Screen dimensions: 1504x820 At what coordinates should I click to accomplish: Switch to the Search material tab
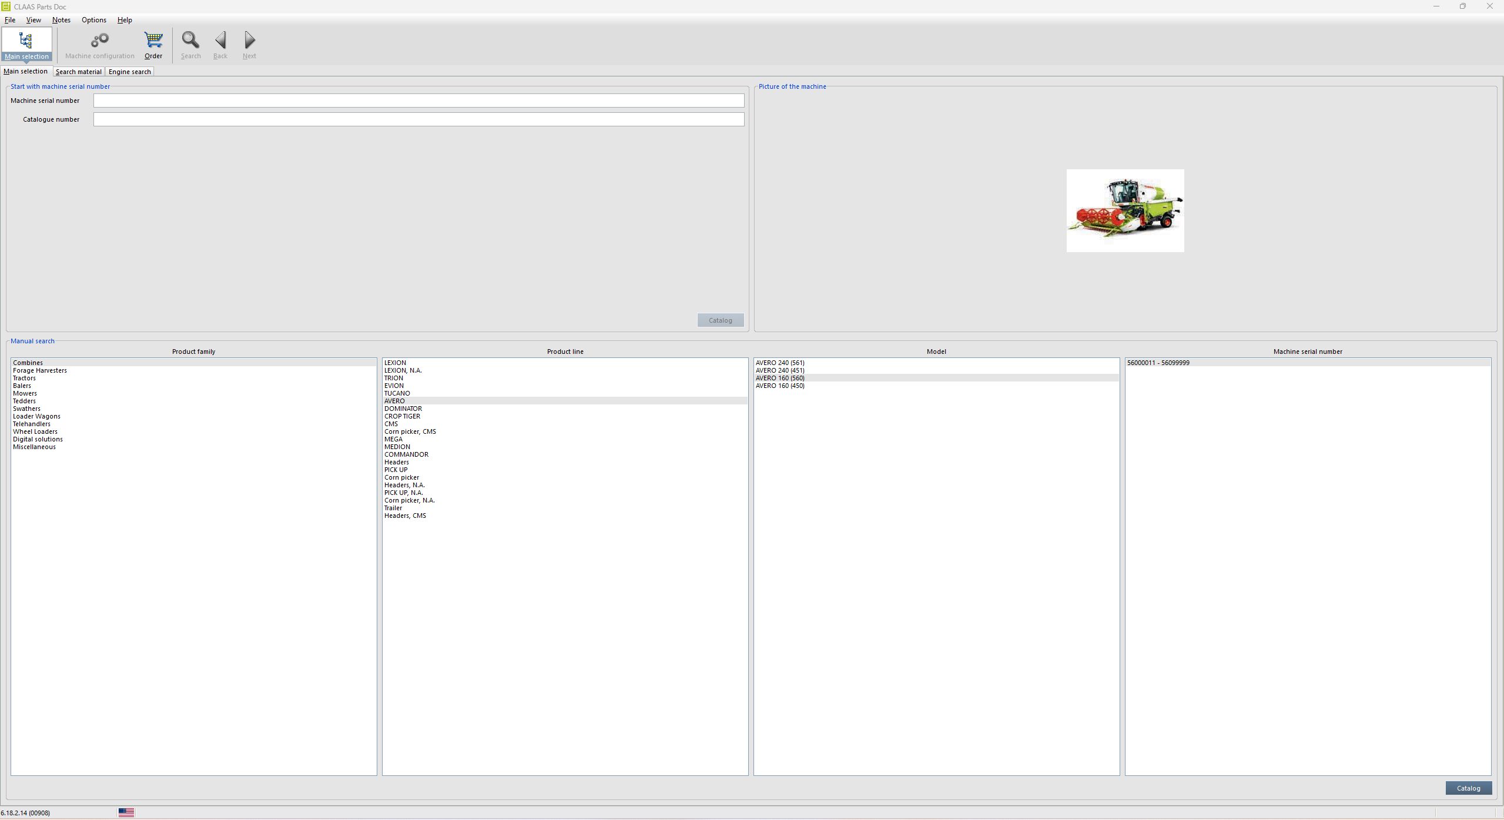point(78,71)
